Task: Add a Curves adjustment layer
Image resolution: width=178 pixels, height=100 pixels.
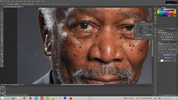Action: tap(167, 34)
